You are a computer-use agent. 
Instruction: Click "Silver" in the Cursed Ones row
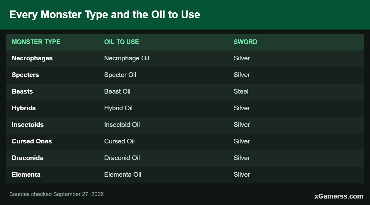242,141
